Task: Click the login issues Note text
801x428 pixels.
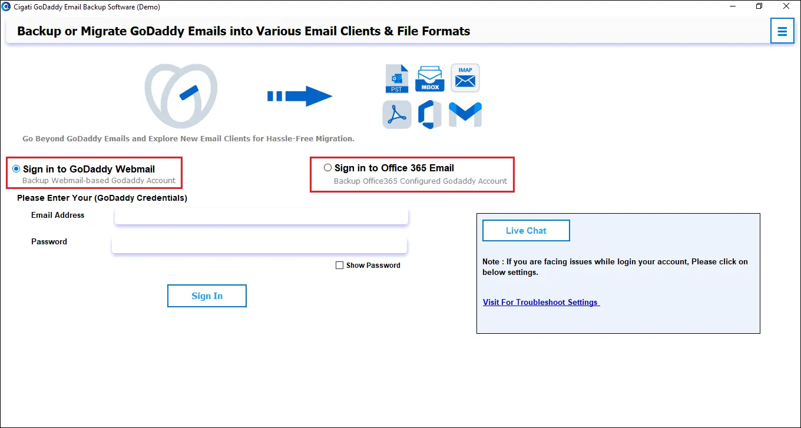Action: [615, 267]
